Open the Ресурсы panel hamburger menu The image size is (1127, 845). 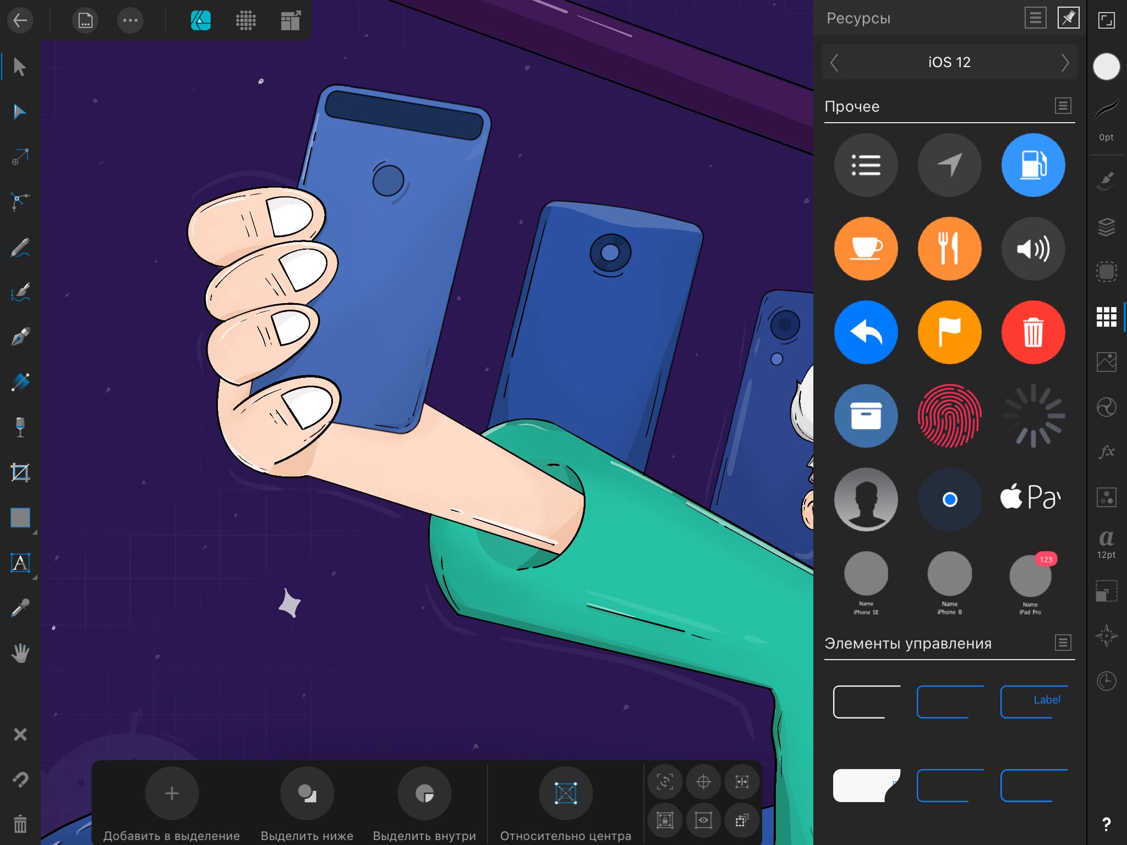(1035, 18)
